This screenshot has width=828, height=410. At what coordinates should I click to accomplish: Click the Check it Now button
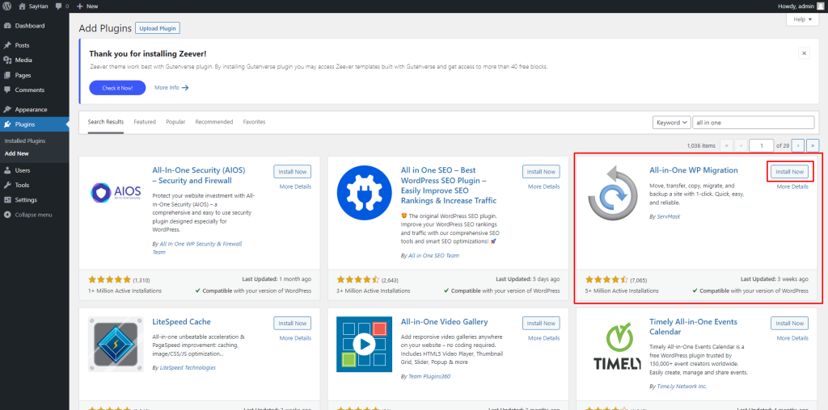click(x=117, y=87)
